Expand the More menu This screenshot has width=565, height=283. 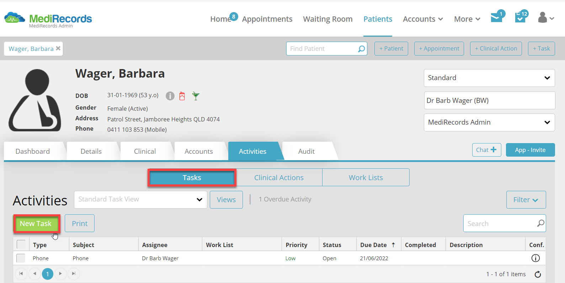click(x=467, y=19)
